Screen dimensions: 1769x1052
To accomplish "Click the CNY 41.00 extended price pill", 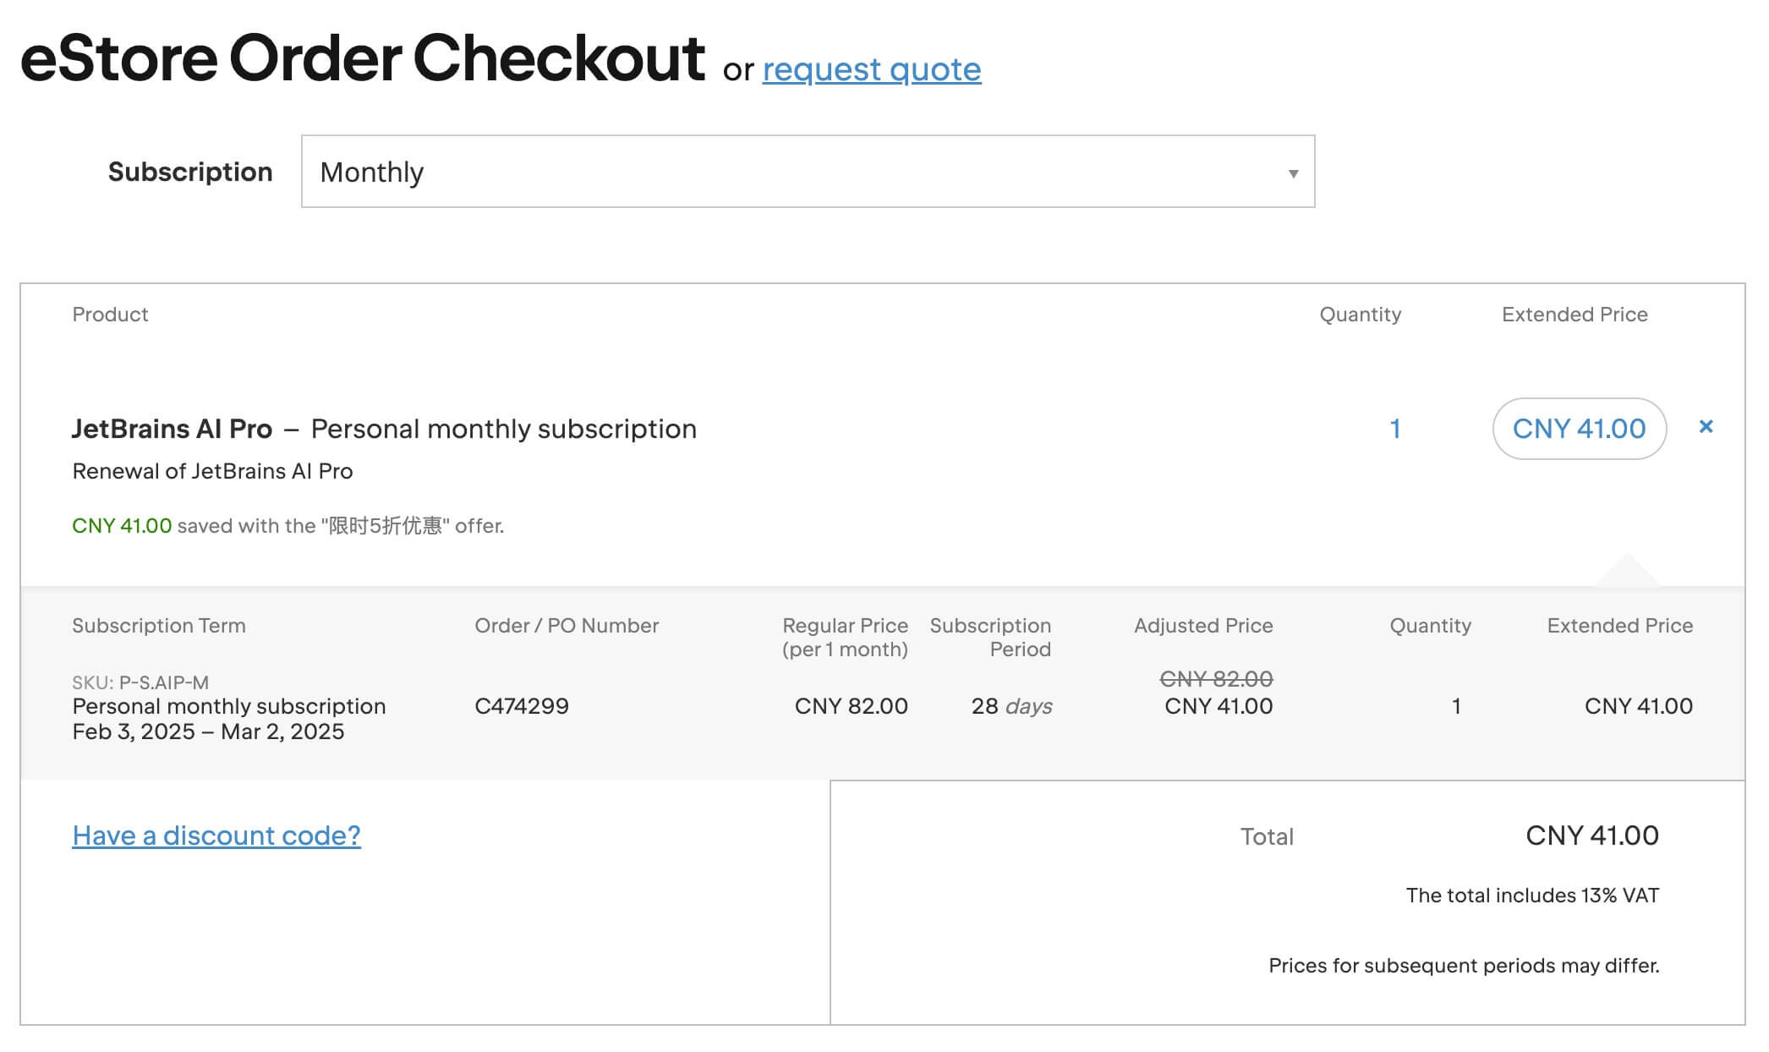I will coord(1579,429).
